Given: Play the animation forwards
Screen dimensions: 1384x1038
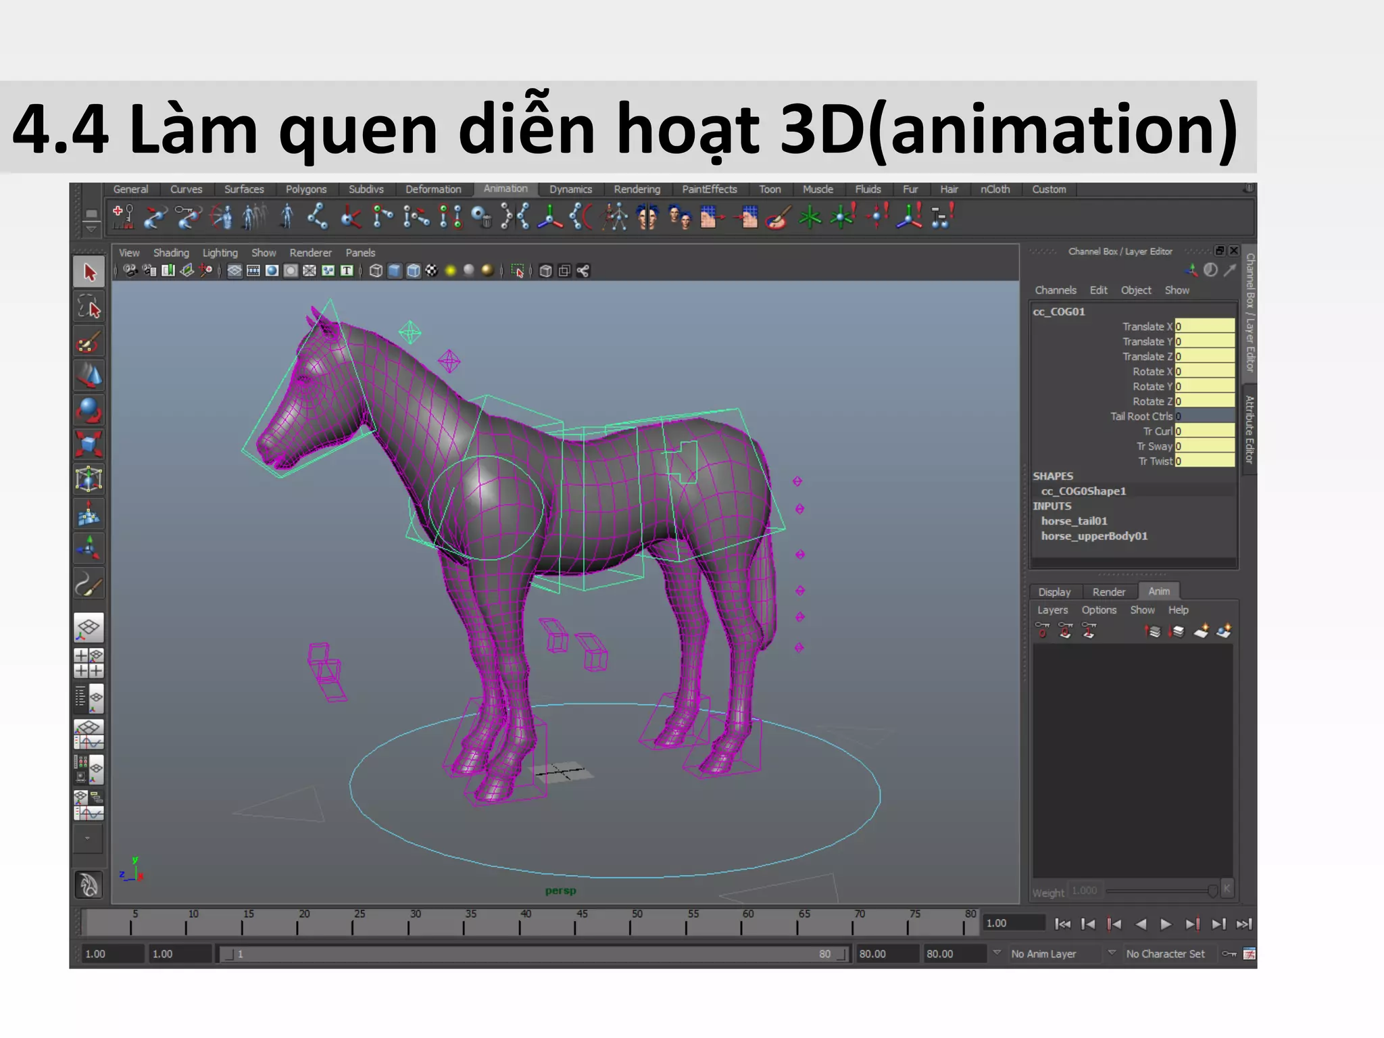Looking at the screenshot, I should click(x=1166, y=924).
